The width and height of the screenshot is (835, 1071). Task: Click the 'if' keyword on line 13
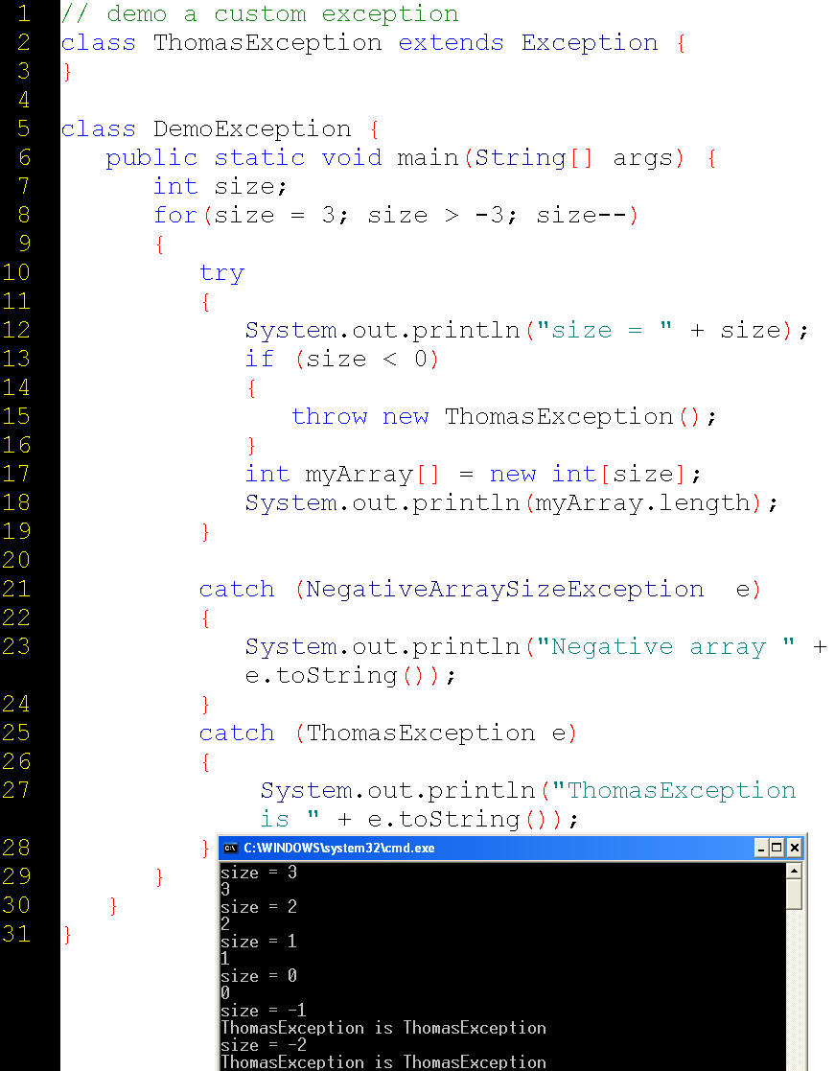260,359
